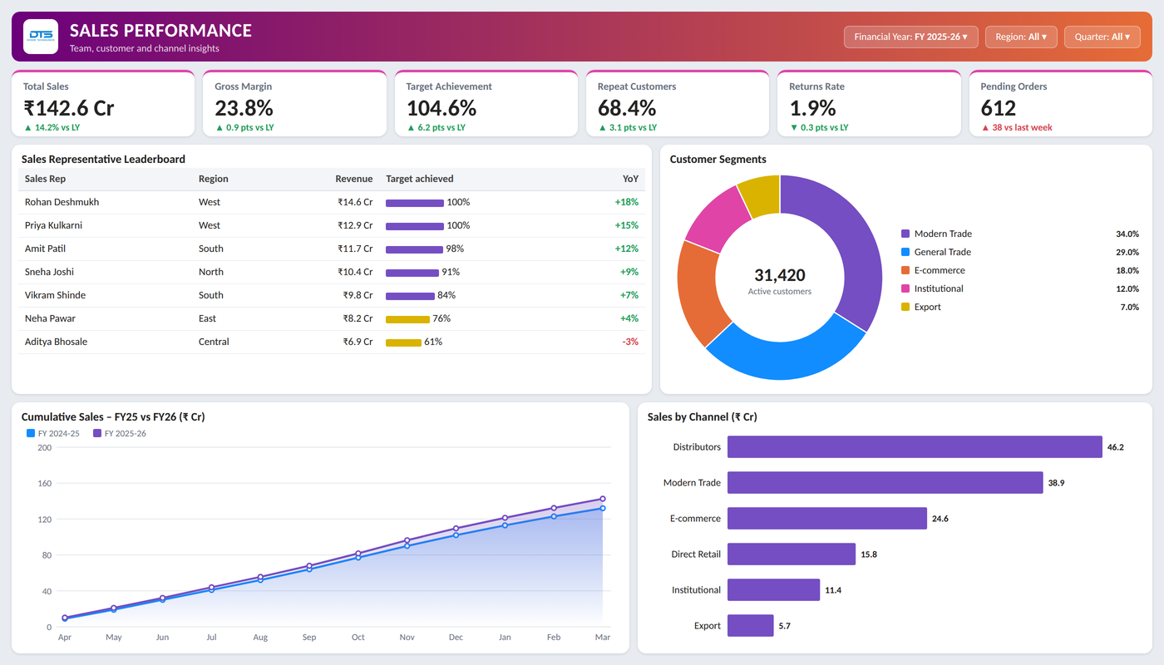Click the Returns Rate 1.9% value
Viewport: 1164px width, 665px height.
click(x=812, y=108)
